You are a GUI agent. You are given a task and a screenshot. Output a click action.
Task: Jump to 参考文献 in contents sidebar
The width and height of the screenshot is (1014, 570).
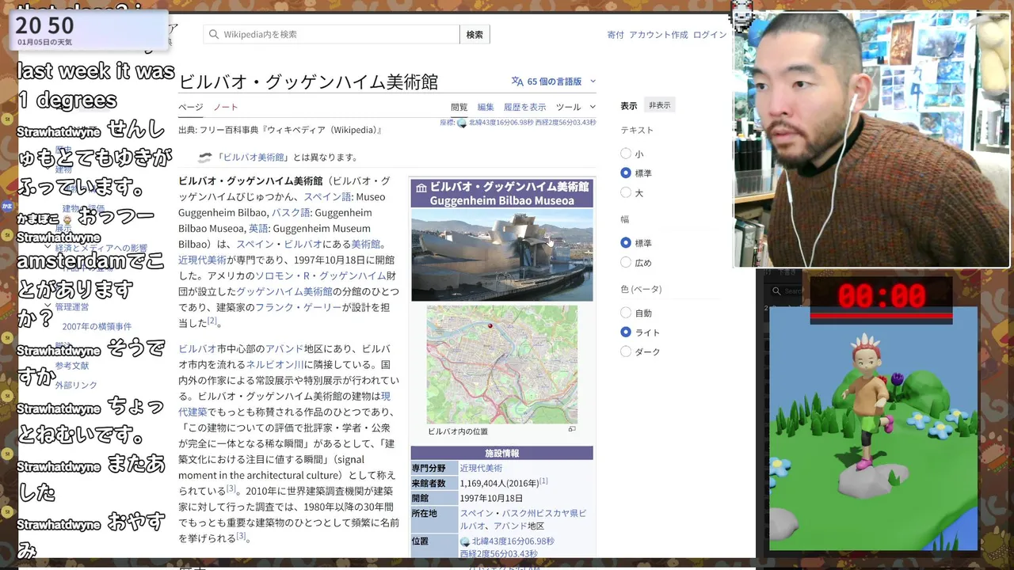coord(72,366)
